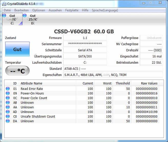Open the Sprache(Language) menu
The width and height of the screenshot is (168, 142).
click(105, 10)
